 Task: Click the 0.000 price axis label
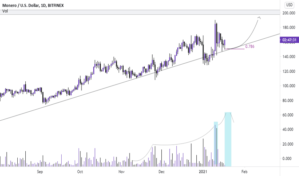tap(287, 158)
